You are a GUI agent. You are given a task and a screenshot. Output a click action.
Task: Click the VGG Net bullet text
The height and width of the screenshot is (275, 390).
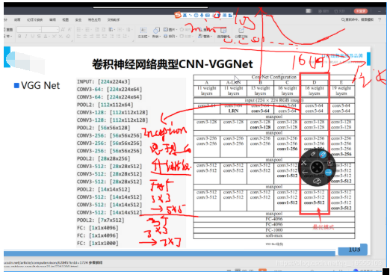point(40,86)
